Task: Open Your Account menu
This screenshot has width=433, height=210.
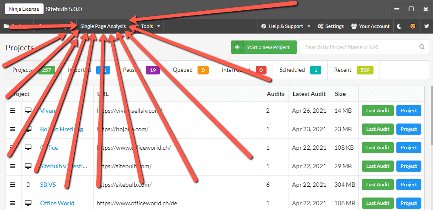Action: pos(370,26)
